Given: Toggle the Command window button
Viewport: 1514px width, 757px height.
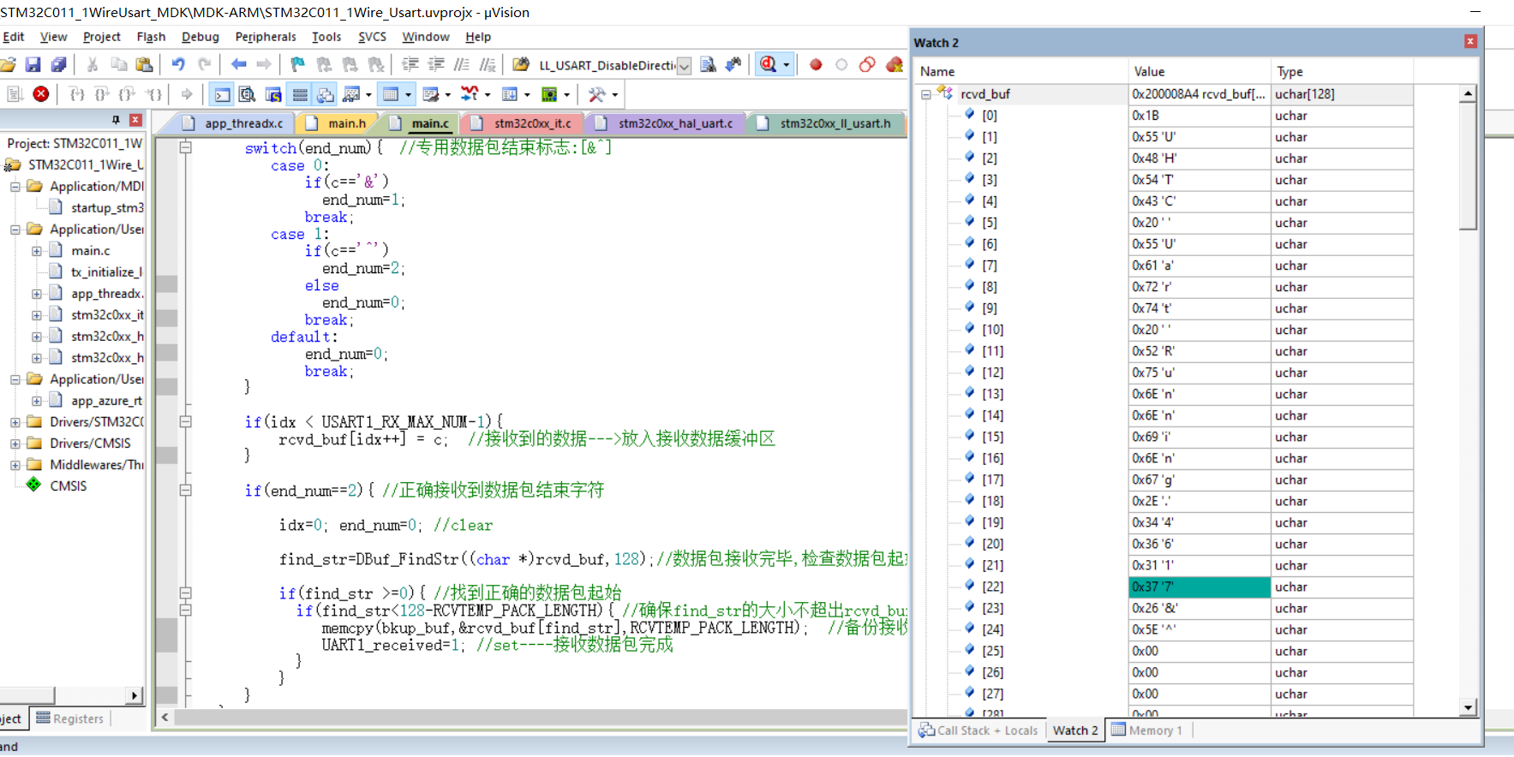Looking at the screenshot, I should pos(222,94).
